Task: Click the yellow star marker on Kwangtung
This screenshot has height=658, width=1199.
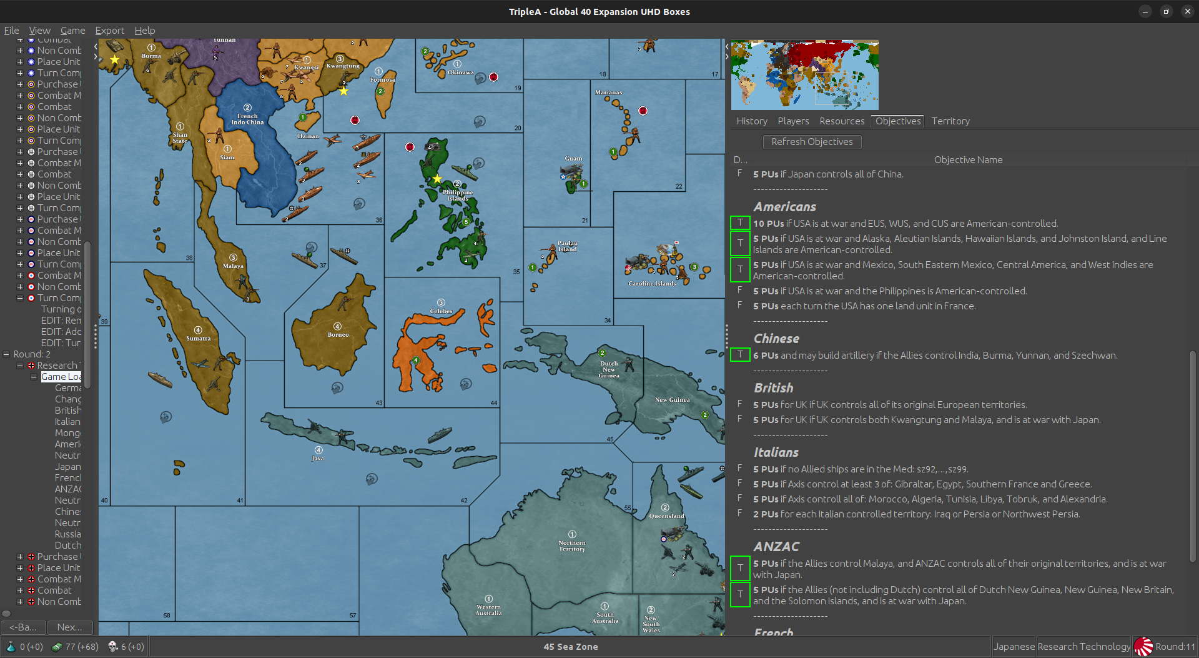Action: point(343,91)
